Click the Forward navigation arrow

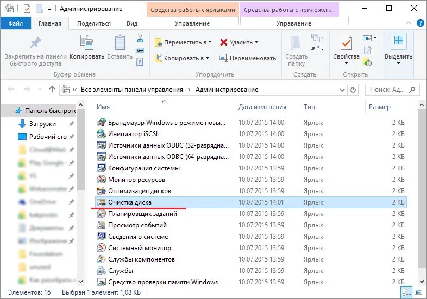(x=27, y=89)
